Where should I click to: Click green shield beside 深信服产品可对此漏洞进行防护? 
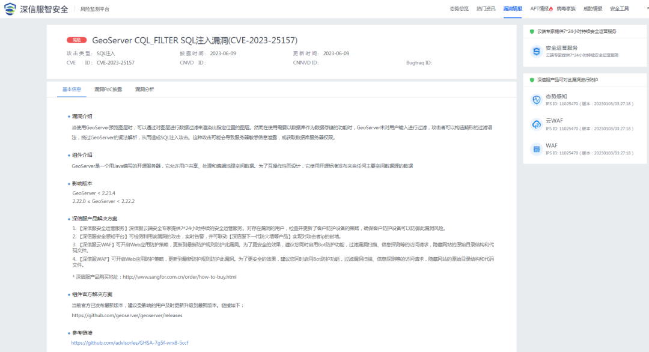tap(532, 80)
